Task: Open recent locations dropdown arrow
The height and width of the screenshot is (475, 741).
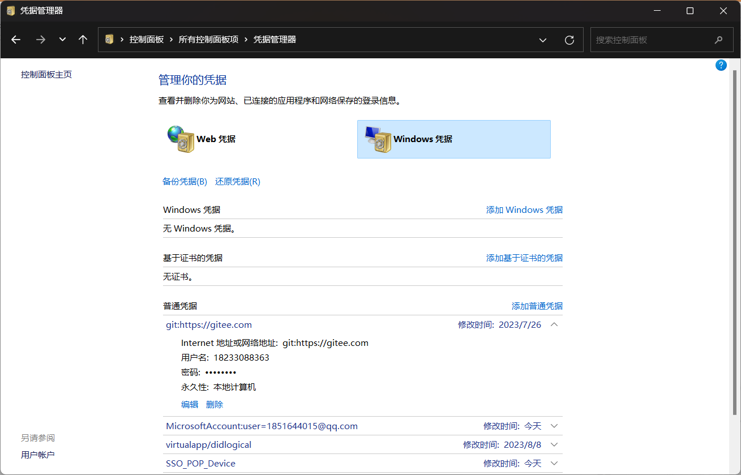Action: (x=63, y=40)
